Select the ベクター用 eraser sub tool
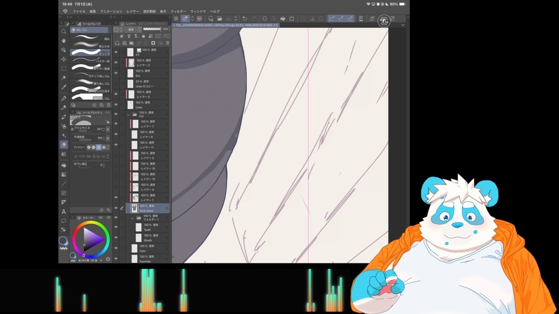This screenshot has height=314, width=559. (x=90, y=59)
